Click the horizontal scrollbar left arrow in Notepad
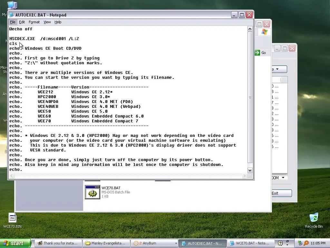This screenshot has height=248, width=330. point(12,176)
